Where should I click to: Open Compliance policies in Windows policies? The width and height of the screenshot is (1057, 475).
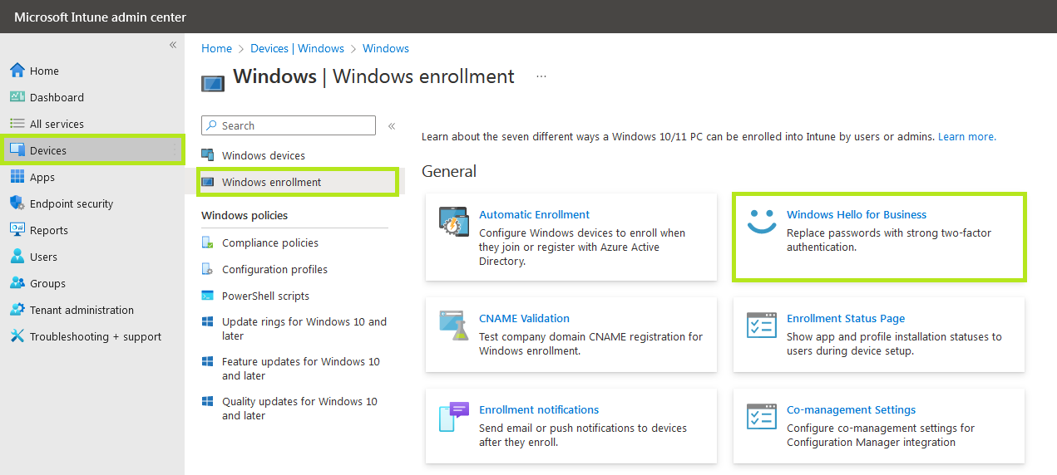point(269,243)
